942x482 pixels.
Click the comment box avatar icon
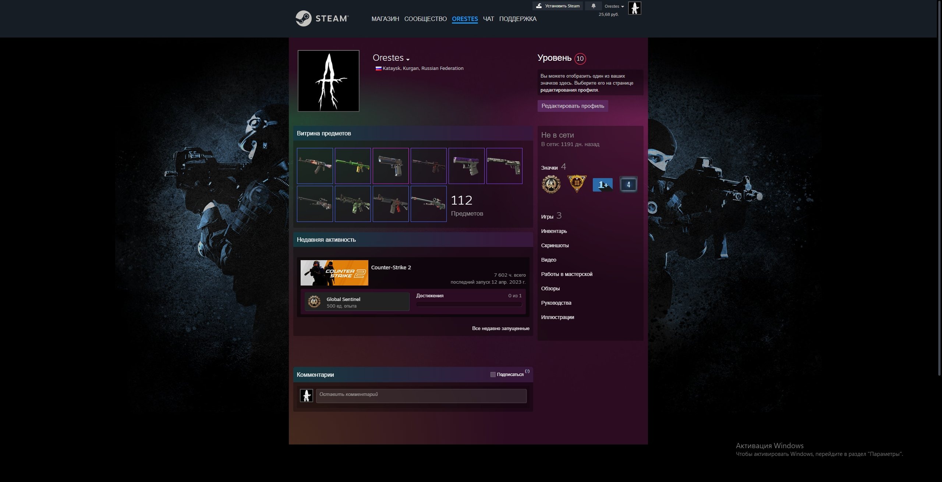click(x=307, y=396)
